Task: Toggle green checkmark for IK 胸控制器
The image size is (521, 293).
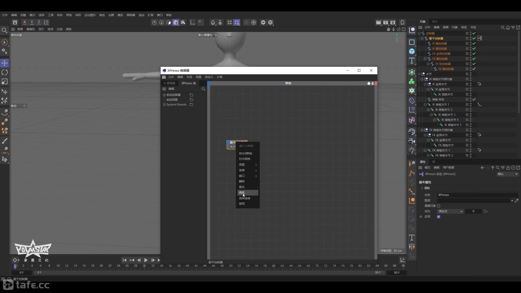Action: [474, 43]
